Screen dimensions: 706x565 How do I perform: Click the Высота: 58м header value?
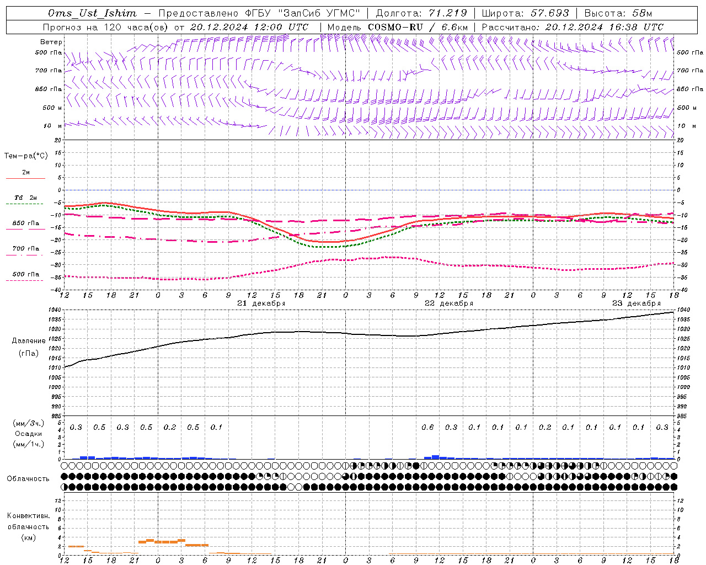[618, 13]
